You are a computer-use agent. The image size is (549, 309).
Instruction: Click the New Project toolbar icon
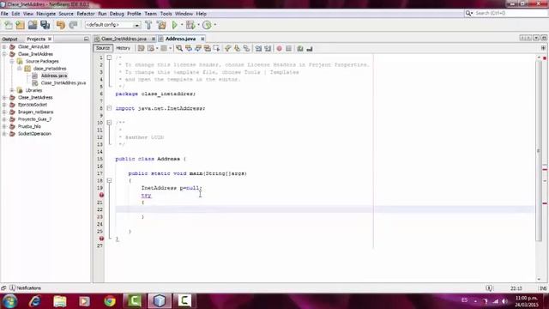[x=21, y=25]
